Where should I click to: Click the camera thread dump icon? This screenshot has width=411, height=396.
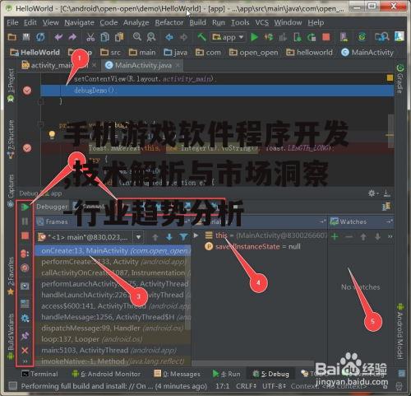pos(25,286)
